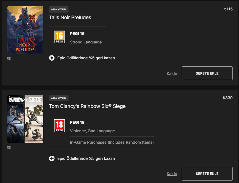
Task: Click the PEGI 16 rating badge
Action: point(59,37)
